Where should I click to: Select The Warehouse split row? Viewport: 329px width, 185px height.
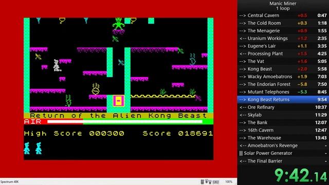pyautogui.click(x=283, y=138)
